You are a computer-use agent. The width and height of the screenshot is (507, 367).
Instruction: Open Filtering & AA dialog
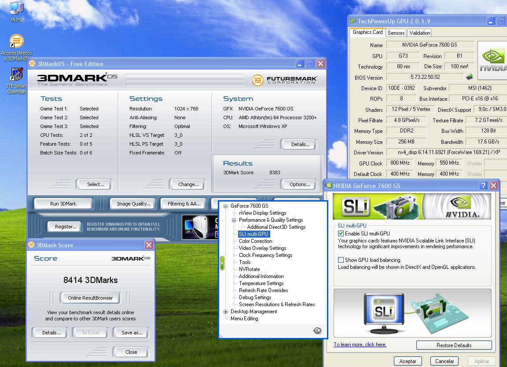184,204
